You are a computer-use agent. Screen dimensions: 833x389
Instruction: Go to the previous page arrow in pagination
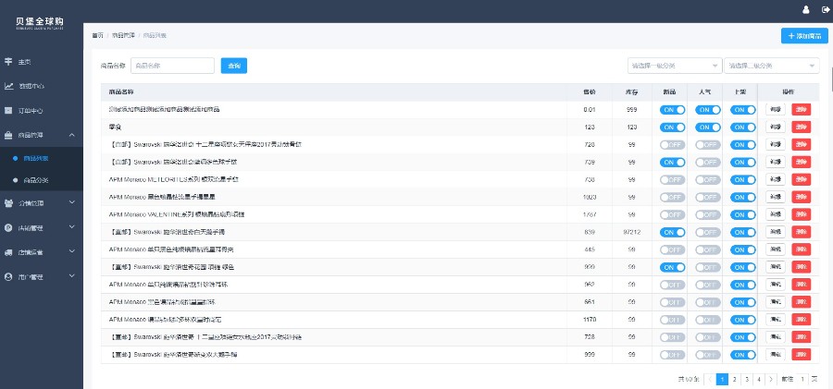pos(710,379)
